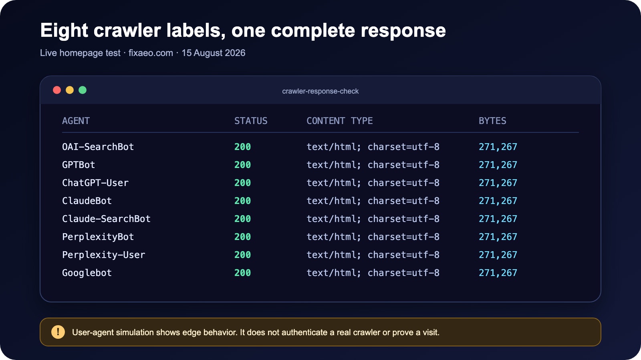Screen dimensions: 641x360
Task: Select the GPTBot agent name
Action: 79,165
